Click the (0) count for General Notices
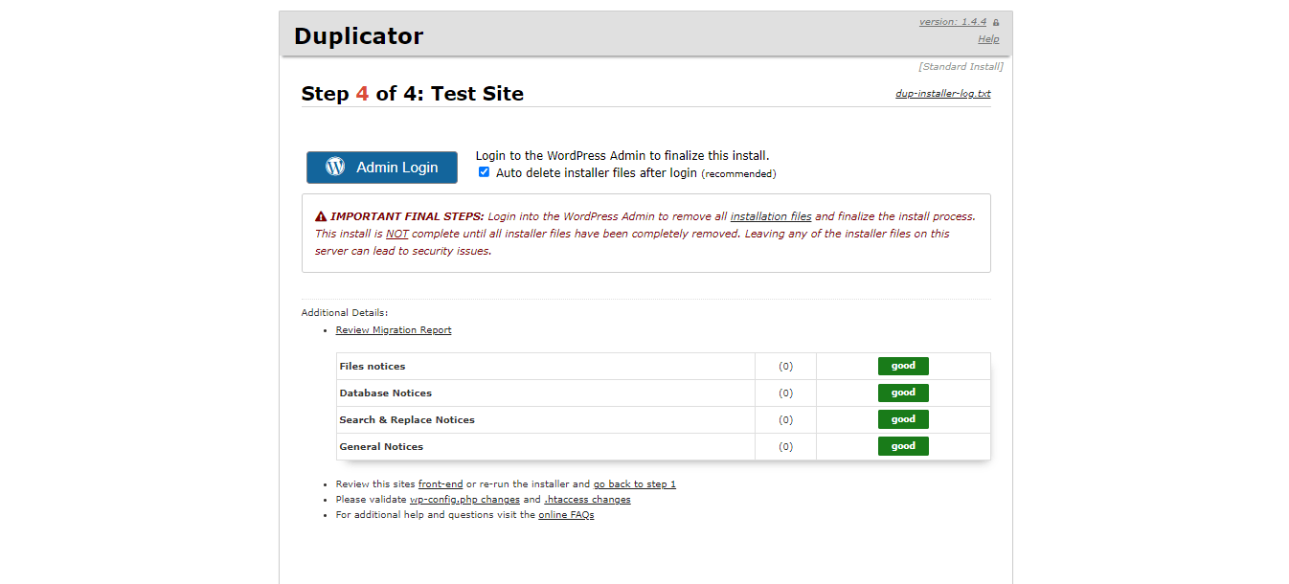The height and width of the screenshot is (584, 1289). pos(785,447)
